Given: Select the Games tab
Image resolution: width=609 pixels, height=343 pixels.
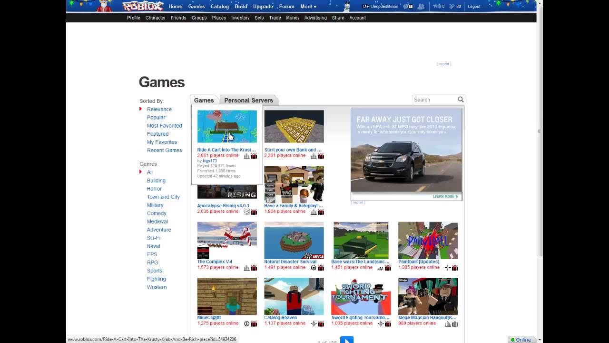Looking at the screenshot, I should [204, 100].
